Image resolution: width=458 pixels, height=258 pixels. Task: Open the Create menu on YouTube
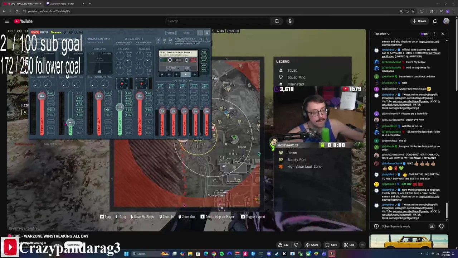pos(419,21)
